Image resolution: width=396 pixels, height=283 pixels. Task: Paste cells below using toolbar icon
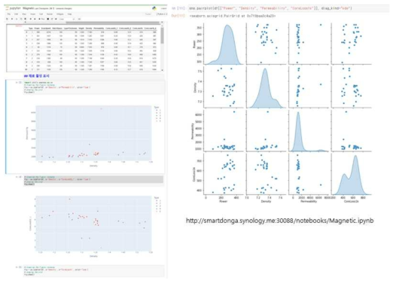point(26,19)
